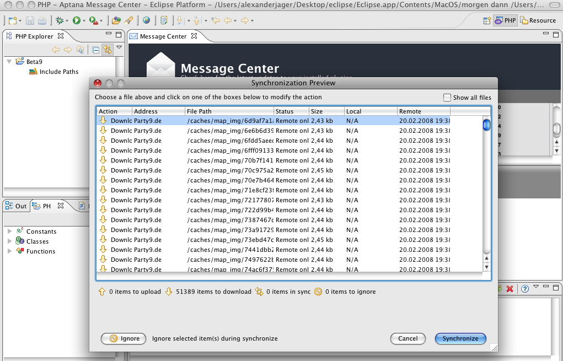Click the Cancel button in dialog
Image resolution: width=563 pixels, height=361 pixels.
[x=408, y=338]
